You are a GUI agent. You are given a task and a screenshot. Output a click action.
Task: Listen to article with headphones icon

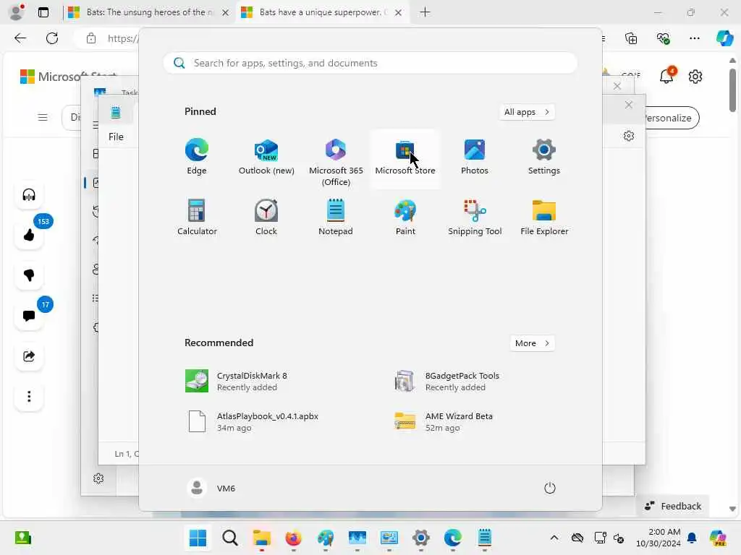click(29, 194)
